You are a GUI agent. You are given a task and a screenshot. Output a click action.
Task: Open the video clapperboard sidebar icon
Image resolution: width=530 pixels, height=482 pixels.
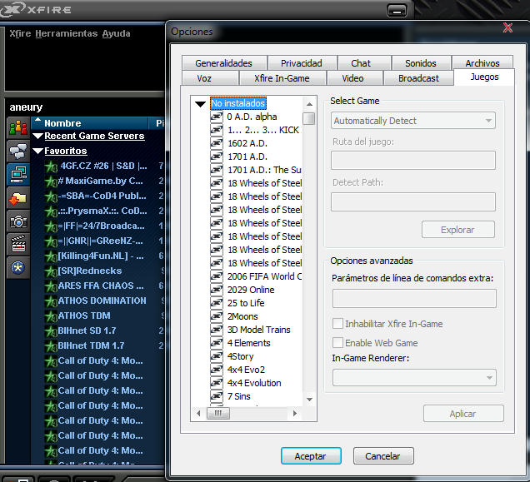tap(18, 244)
